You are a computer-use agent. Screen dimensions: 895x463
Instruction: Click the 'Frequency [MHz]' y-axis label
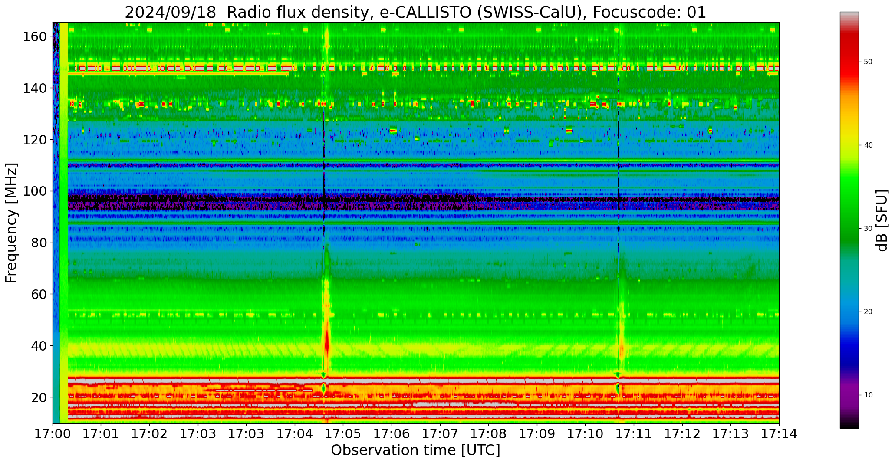12,223
